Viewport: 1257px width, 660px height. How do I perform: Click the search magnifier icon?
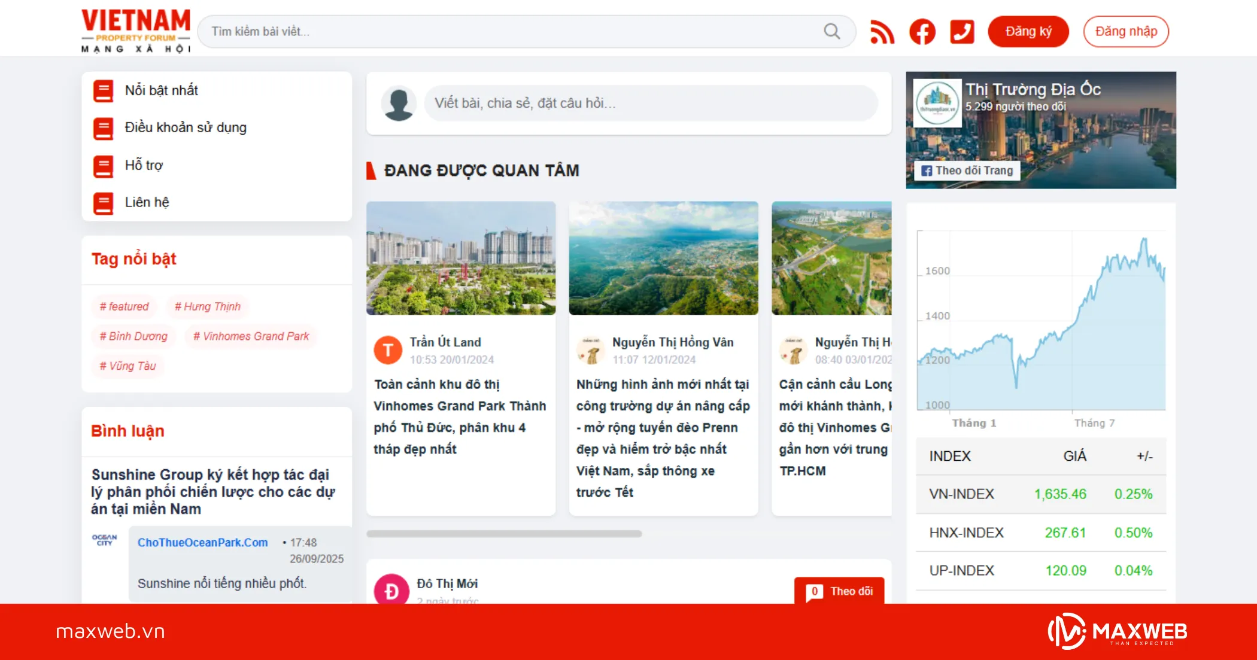click(x=831, y=31)
